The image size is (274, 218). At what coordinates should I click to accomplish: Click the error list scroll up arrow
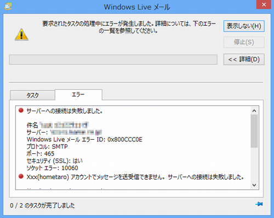(x=254, y=111)
